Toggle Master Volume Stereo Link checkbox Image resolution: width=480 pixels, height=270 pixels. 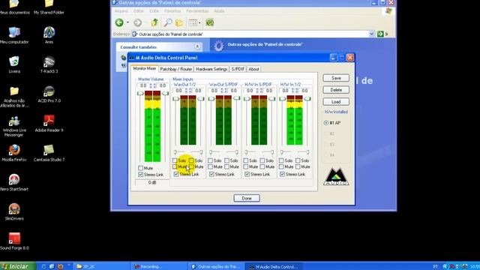[140, 174]
